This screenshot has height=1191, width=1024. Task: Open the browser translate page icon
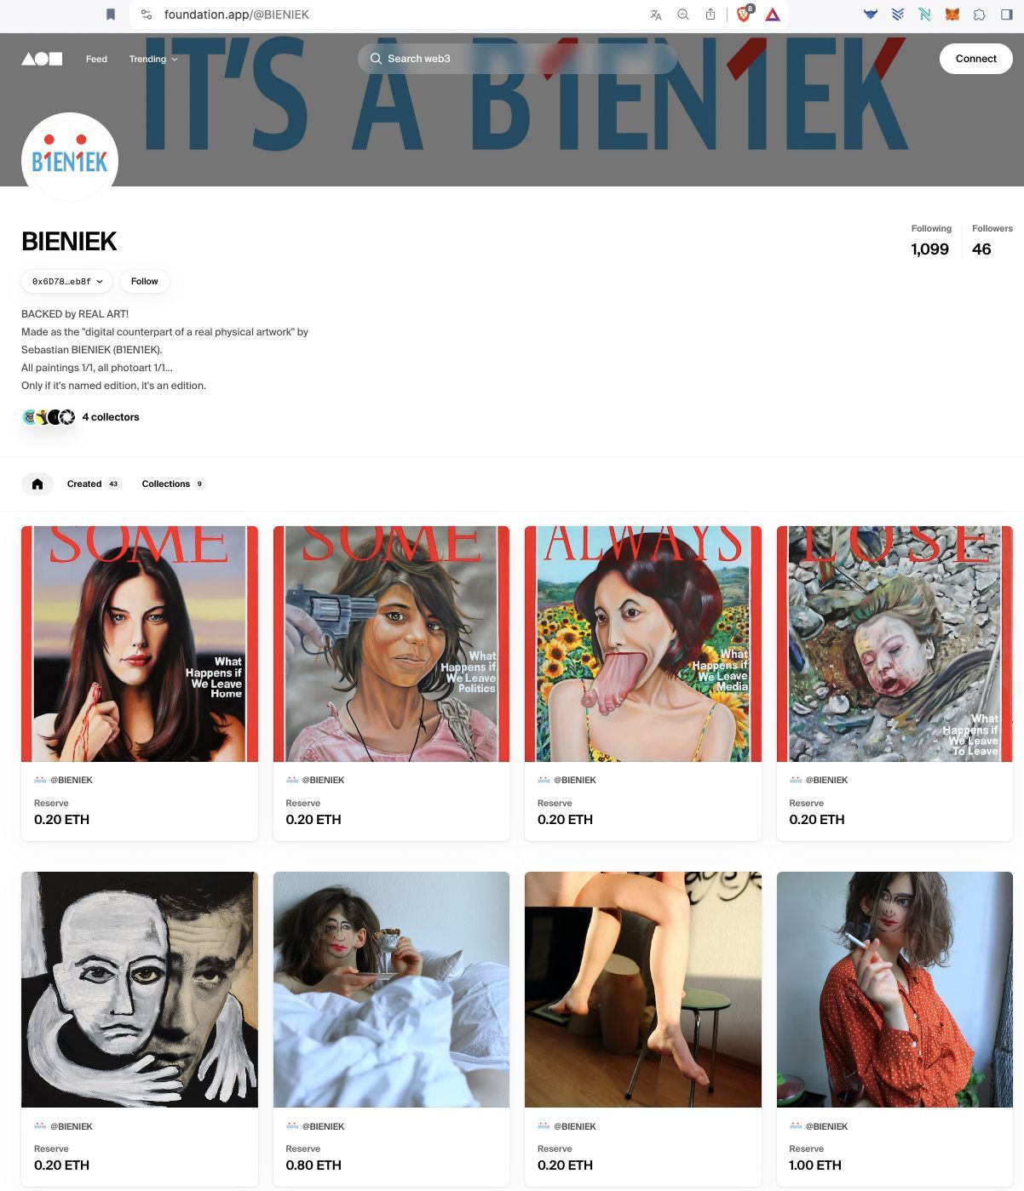656,14
